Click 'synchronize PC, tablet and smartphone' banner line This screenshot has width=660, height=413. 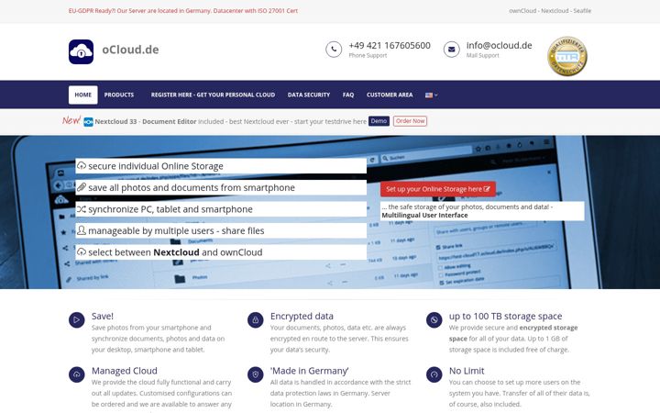click(221, 209)
